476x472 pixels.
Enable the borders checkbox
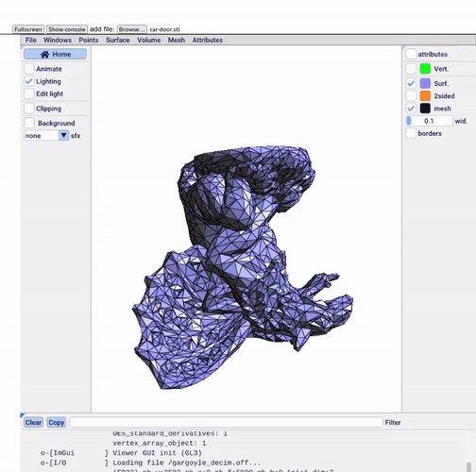pyautogui.click(x=411, y=133)
